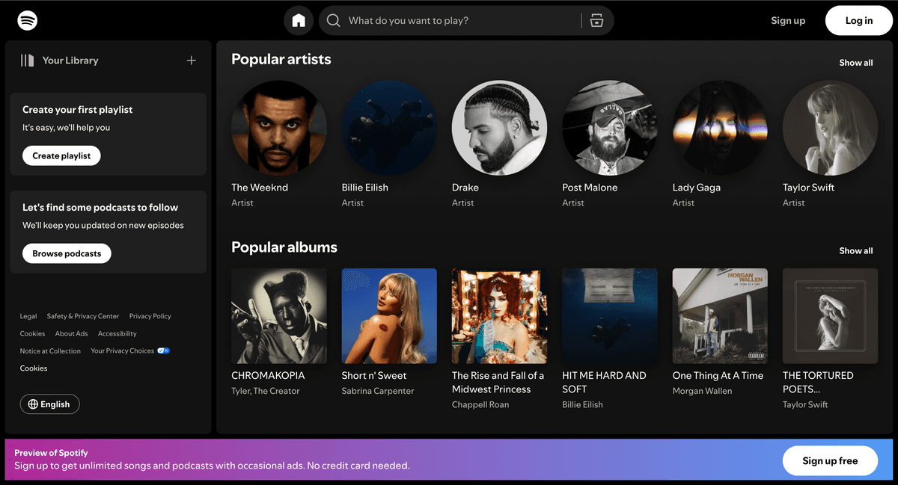
Task: Open the Privacy Policy link
Action: pyautogui.click(x=150, y=316)
